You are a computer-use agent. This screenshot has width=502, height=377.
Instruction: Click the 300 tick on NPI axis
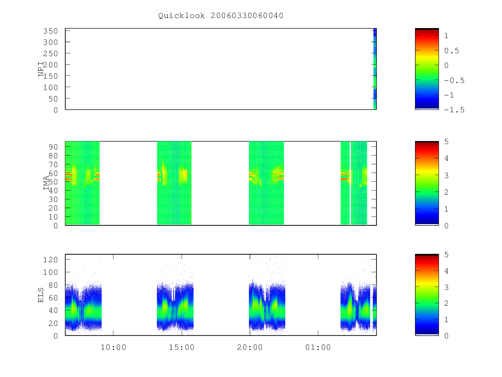[x=51, y=42]
